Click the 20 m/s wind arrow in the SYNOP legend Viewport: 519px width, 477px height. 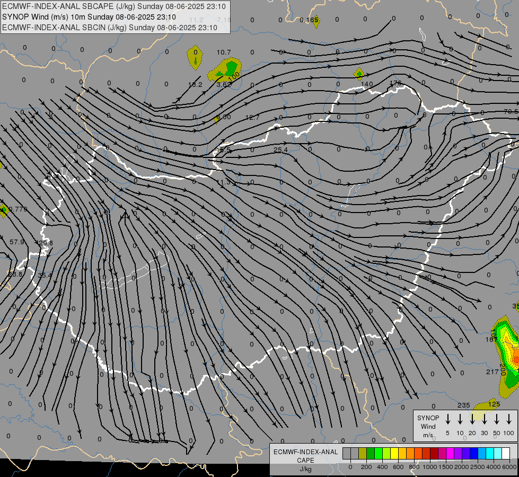coord(472,419)
